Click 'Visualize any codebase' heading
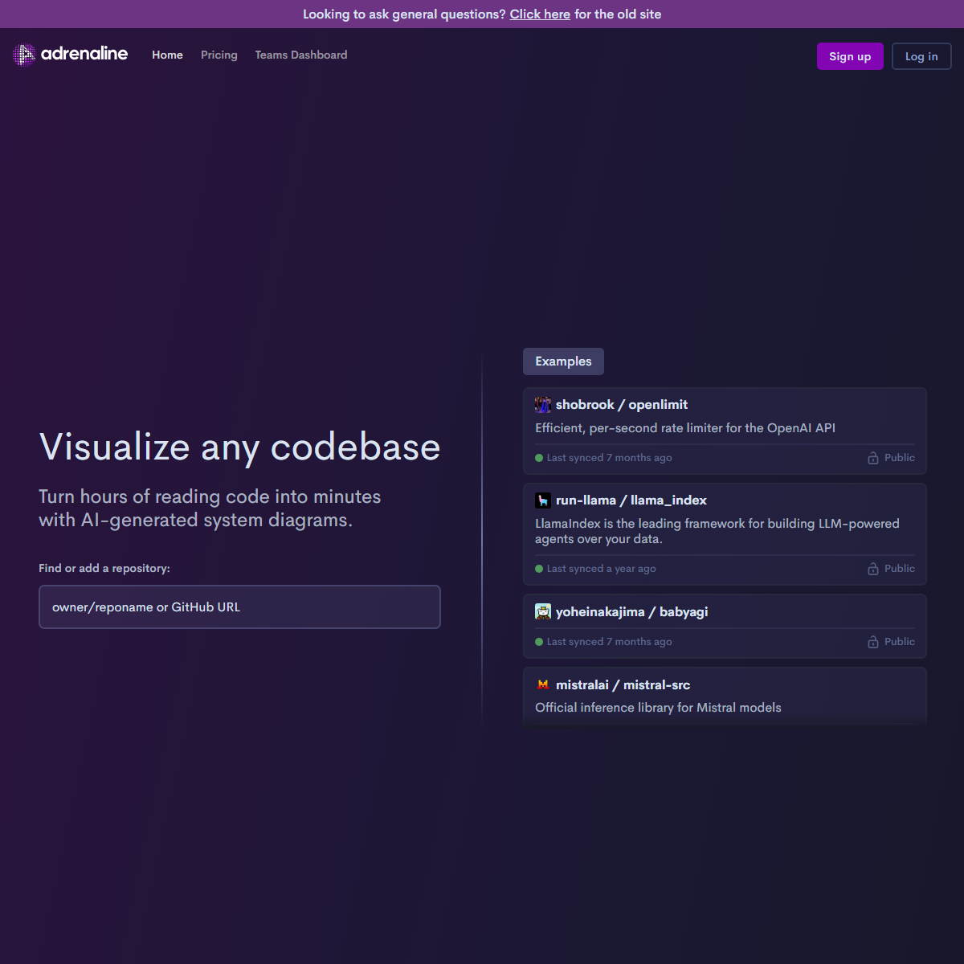Image resolution: width=964 pixels, height=964 pixels. [x=239, y=447]
